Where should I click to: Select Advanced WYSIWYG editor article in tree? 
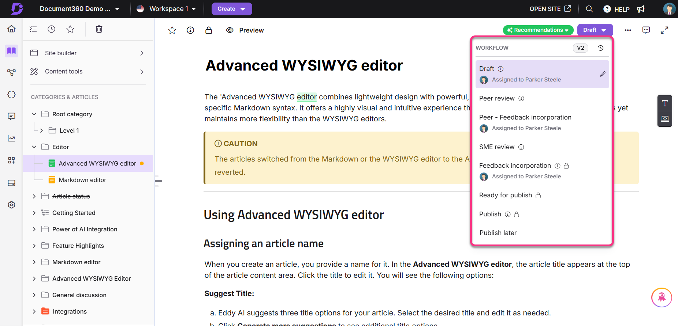97,163
